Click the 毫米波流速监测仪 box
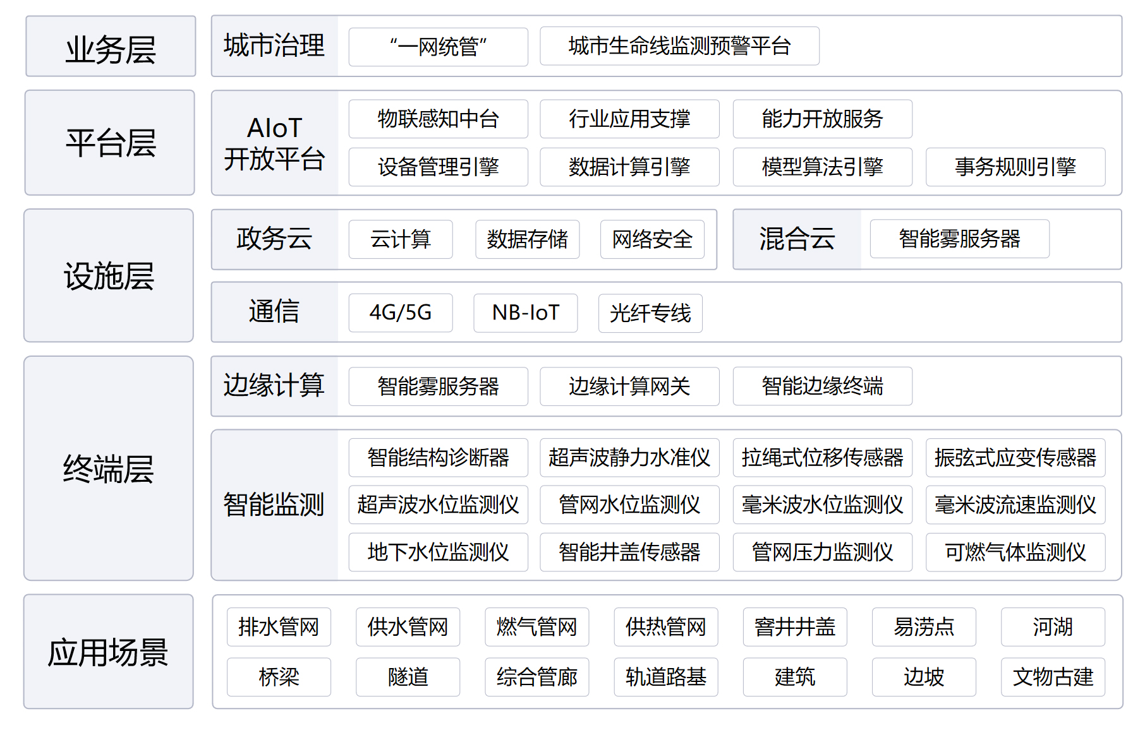 coord(1015,505)
